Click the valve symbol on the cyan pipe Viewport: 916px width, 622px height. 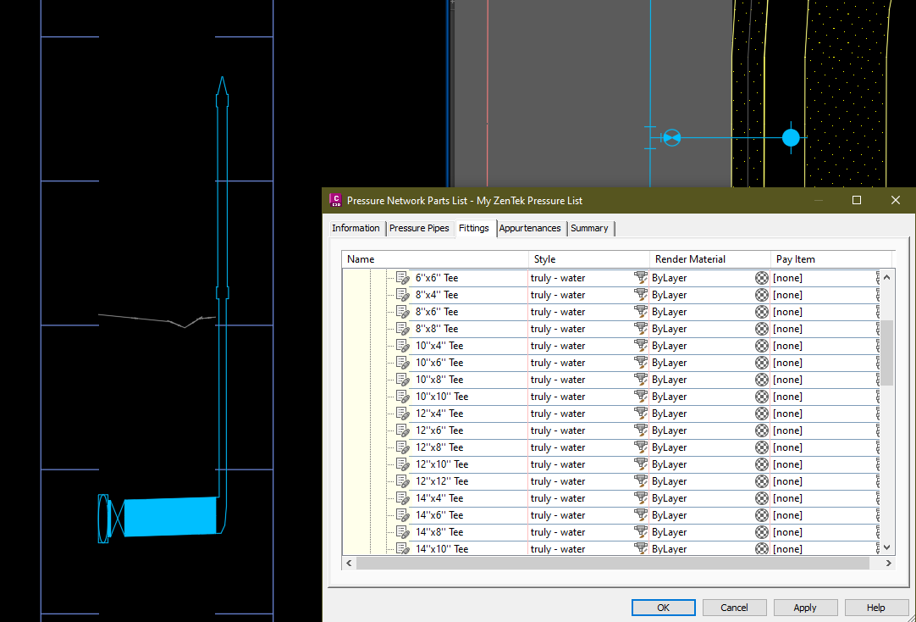(x=671, y=137)
